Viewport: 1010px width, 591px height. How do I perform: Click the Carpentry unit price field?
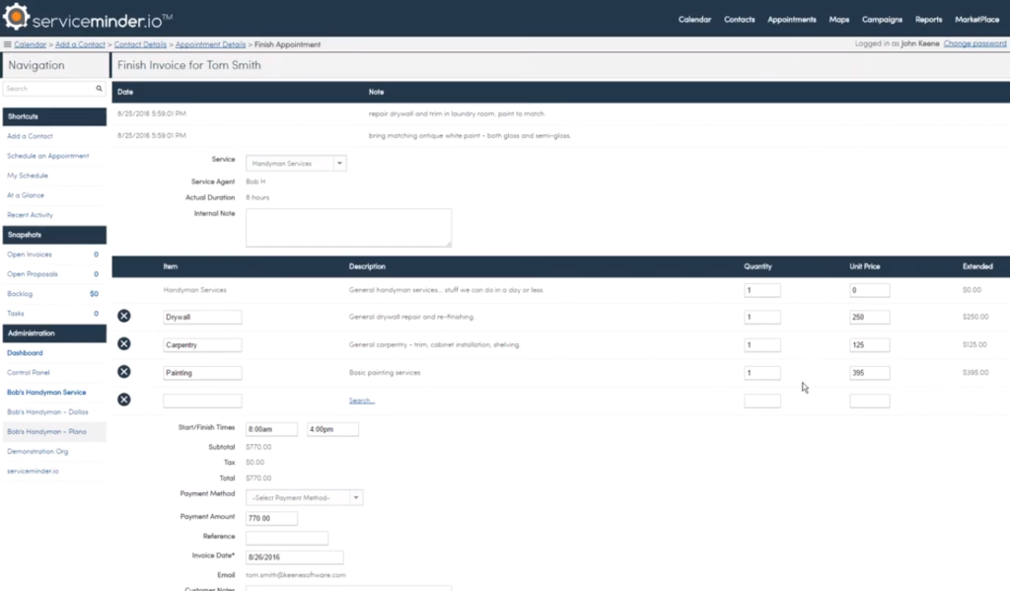(x=870, y=344)
